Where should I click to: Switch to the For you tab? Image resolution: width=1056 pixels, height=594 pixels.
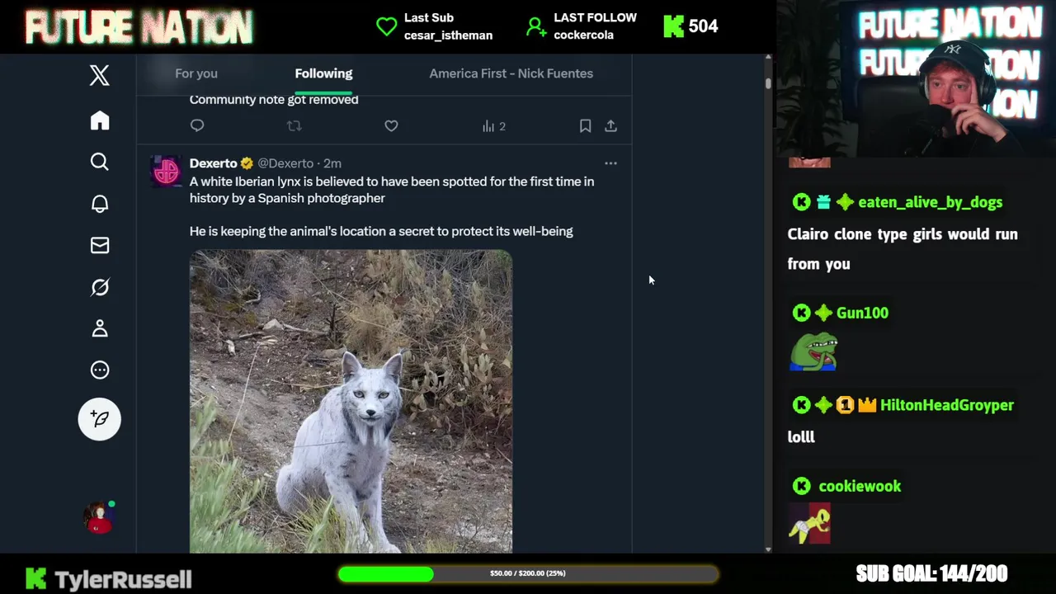tap(196, 73)
